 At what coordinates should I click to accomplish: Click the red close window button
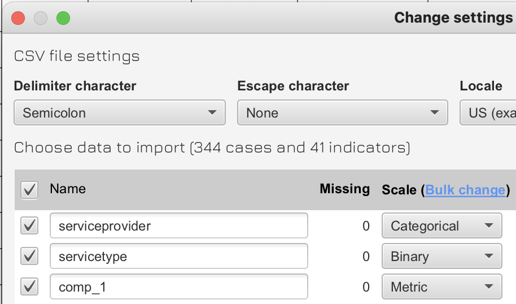tap(18, 18)
